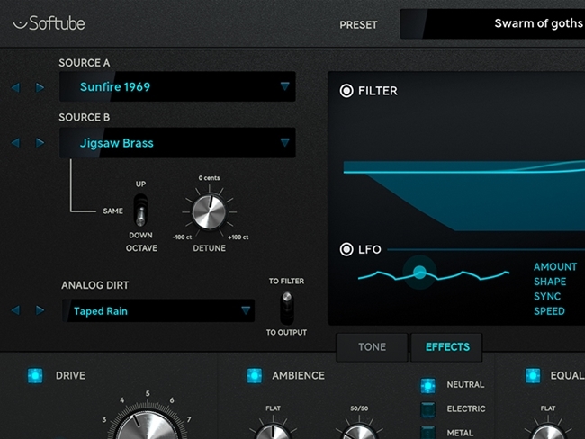The height and width of the screenshot is (439, 585).
Task: Click the LFO Sync parameter
Action: tap(547, 297)
